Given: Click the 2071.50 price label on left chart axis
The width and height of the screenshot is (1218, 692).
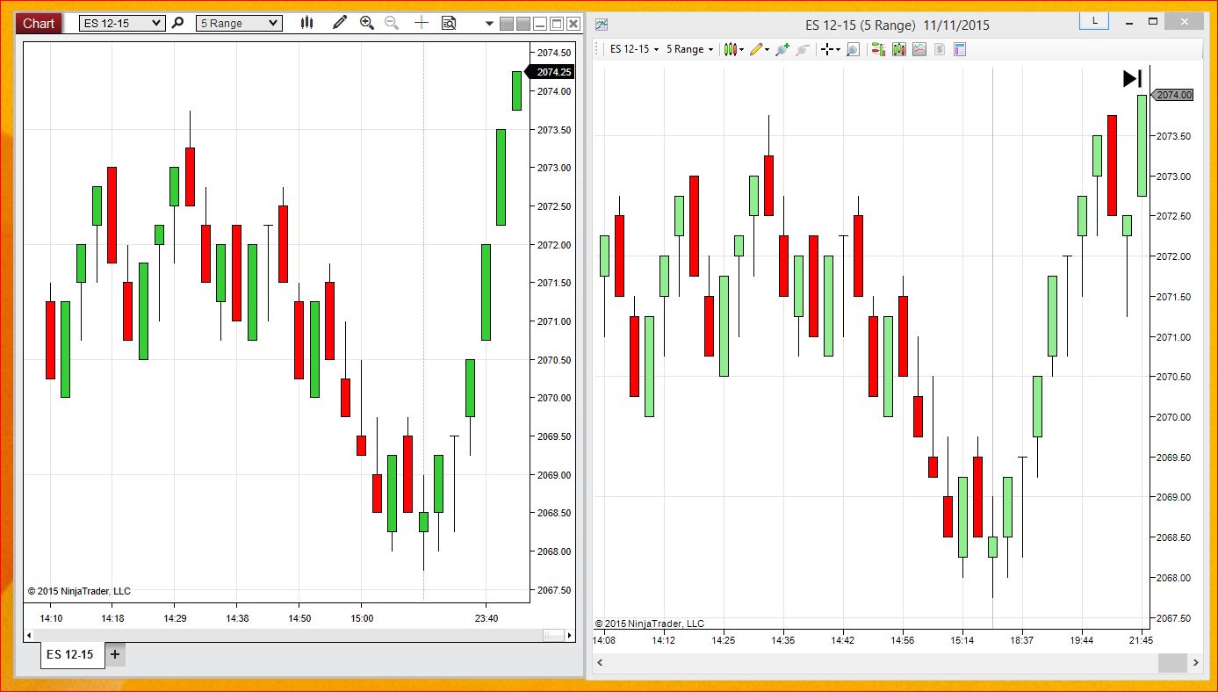Looking at the screenshot, I should point(554,283).
